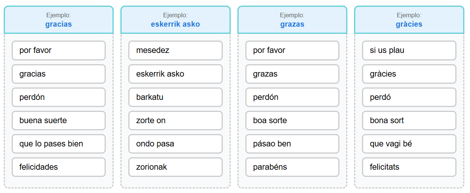Select the "zorte on" card
Screen dimensions: 470x193
(x=175, y=121)
